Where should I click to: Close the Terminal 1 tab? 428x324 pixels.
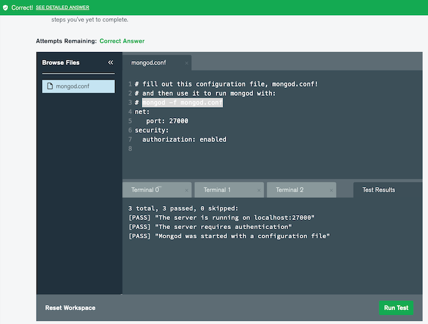(x=259, y=190)
